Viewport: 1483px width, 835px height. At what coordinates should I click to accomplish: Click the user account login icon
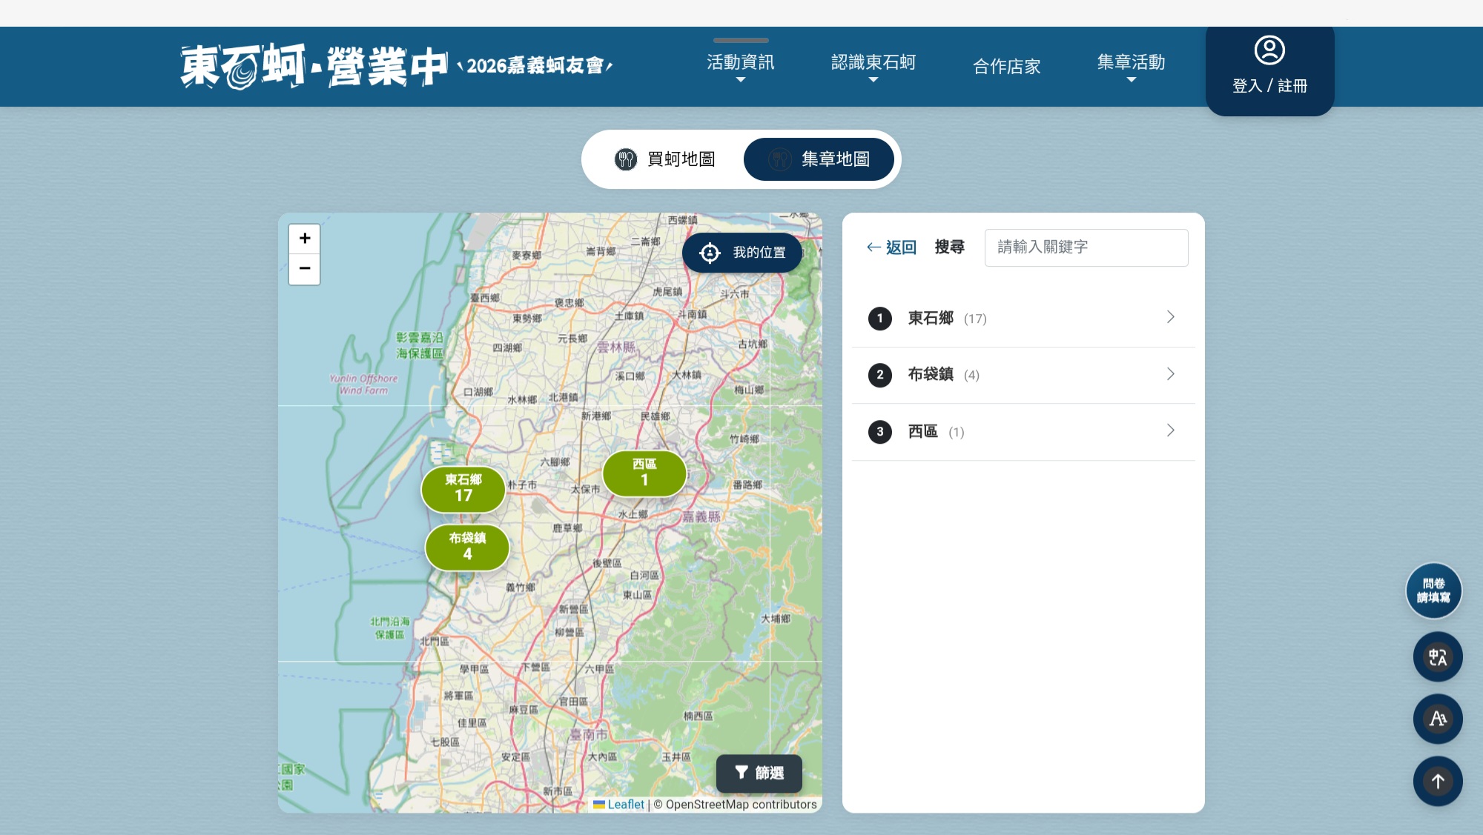click(1269, 50)
